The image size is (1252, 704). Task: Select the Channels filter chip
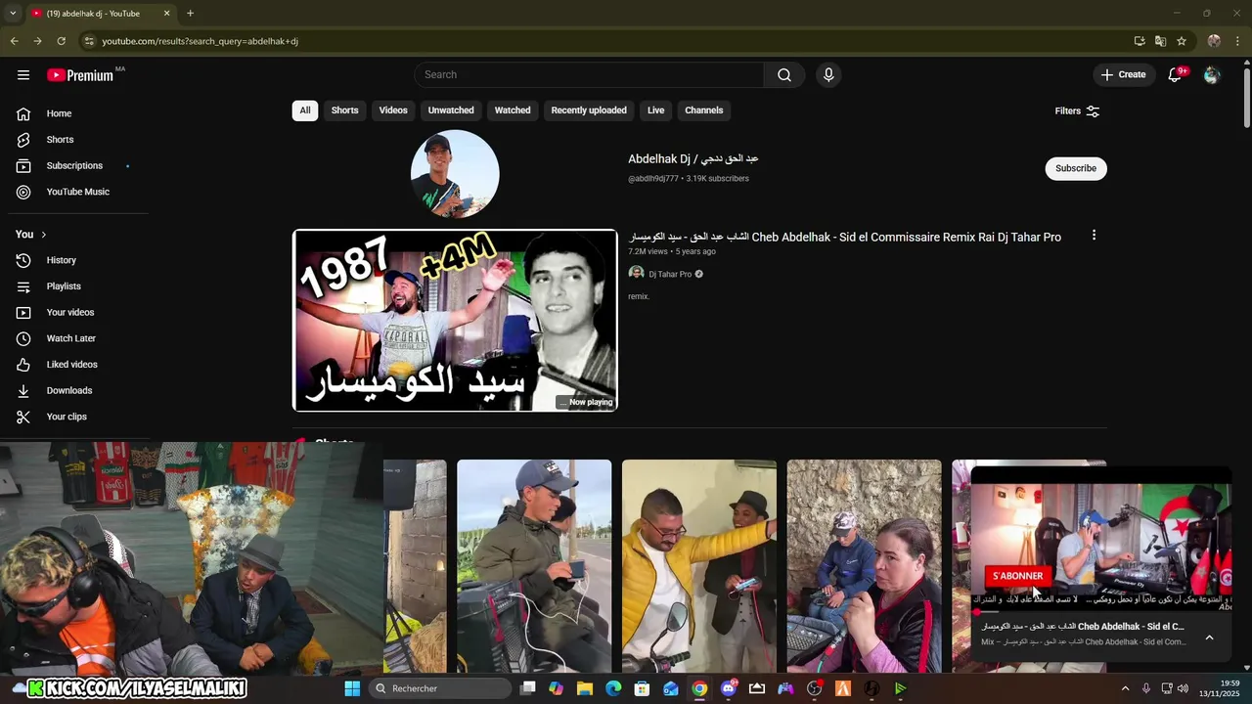point(704,110)
